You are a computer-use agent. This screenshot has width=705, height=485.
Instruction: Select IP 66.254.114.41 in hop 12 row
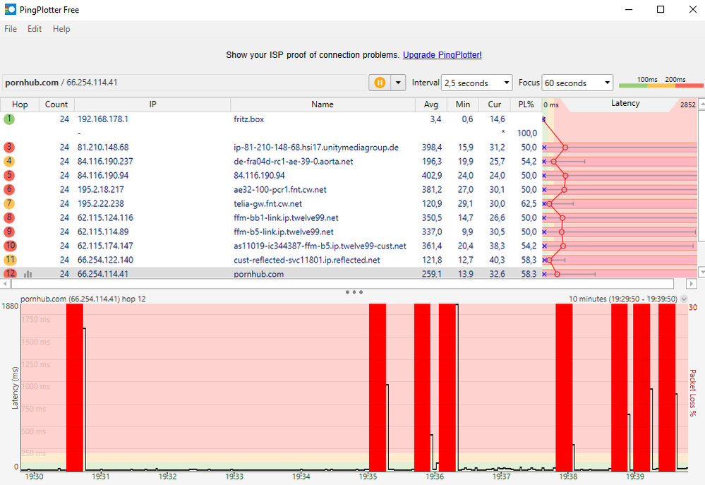click(103, 273)
